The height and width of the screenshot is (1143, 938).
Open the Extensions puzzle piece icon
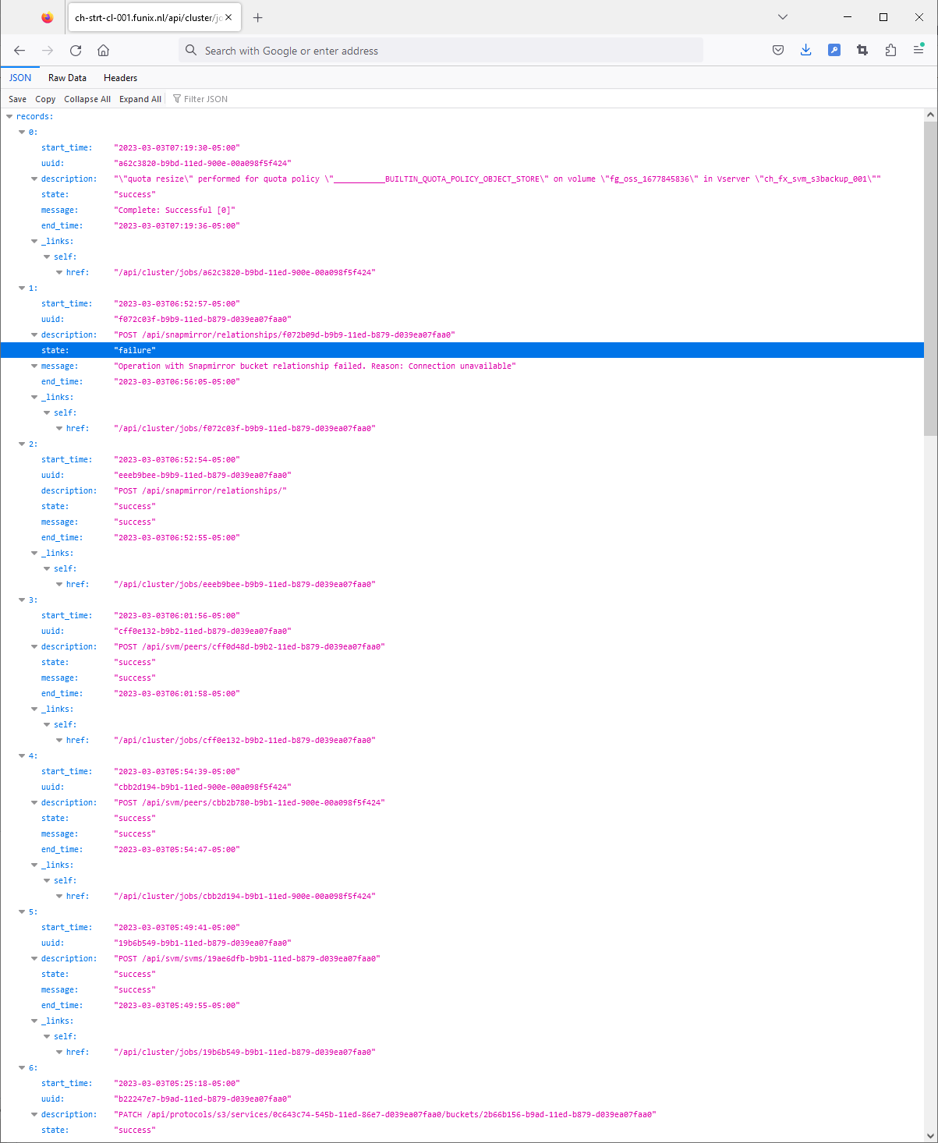pyautogui.click(x=890, y=51)
